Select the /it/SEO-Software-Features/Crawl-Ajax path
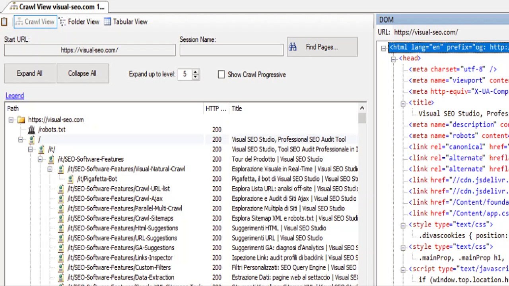 pos(115,199)
